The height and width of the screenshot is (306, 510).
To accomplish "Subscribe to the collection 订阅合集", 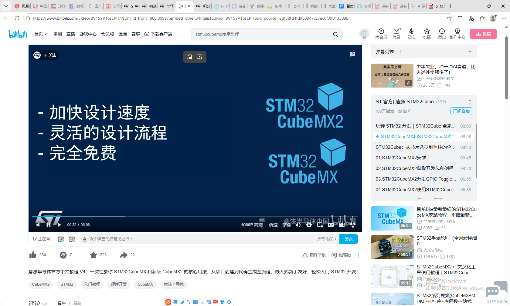I will tap(461, 111).
